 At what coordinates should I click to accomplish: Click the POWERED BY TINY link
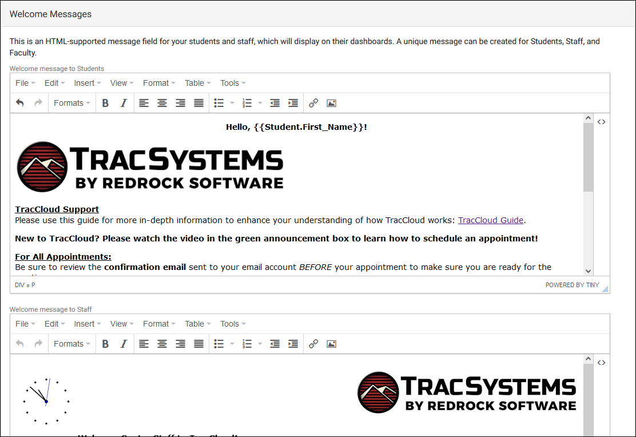pos(572,285)
